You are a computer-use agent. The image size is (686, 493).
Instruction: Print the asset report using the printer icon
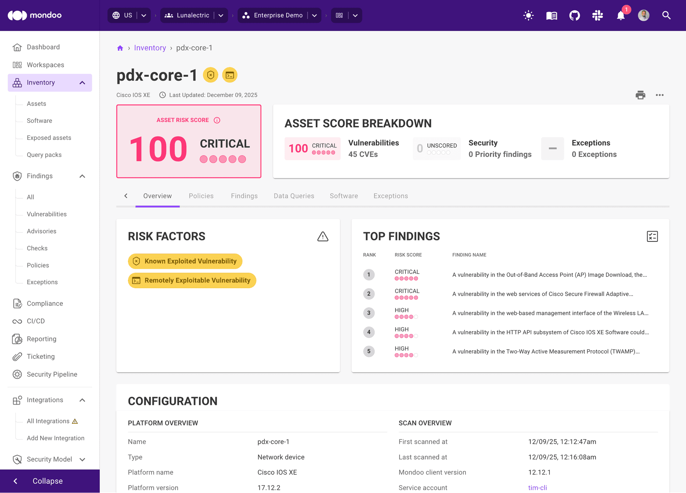(640, 95)
